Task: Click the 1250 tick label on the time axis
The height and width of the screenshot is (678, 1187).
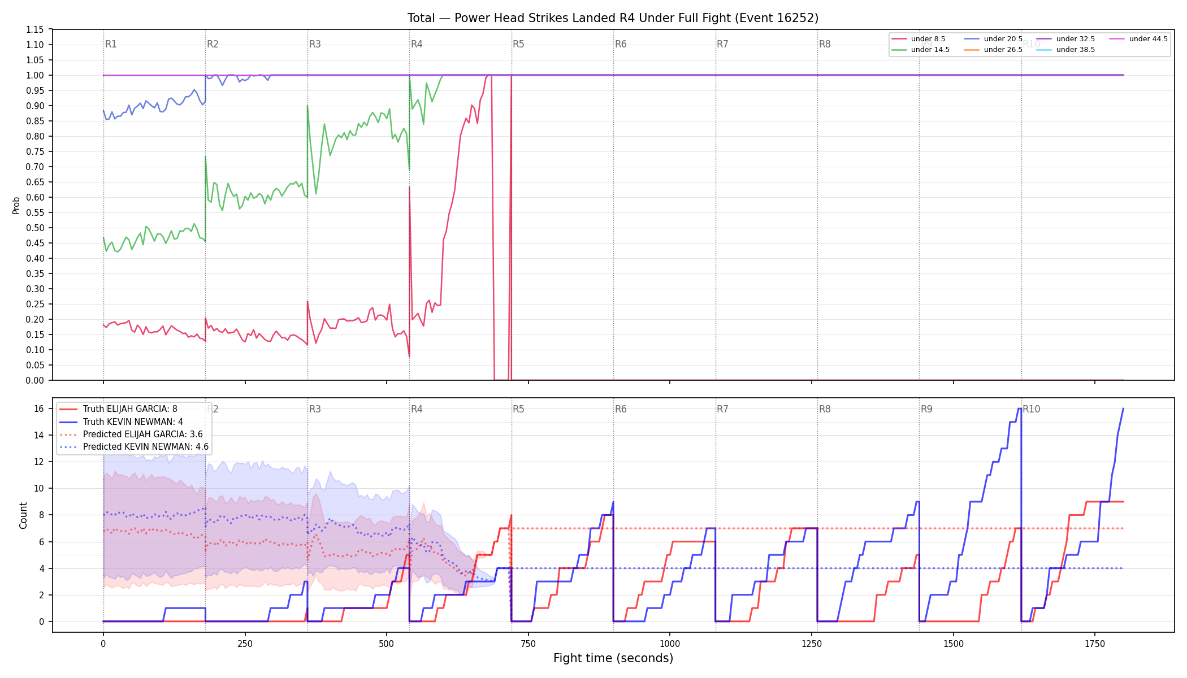Action: click(812, 644)
